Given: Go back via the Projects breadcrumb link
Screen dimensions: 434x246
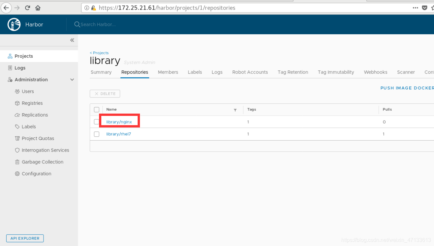Looking at the screenshot, I should pyautogui.click(x=99, y=53).
